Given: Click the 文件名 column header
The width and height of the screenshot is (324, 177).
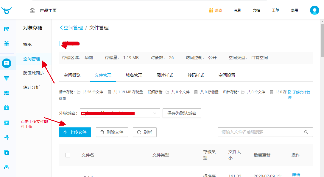Looking at the screenshot, I should [x=88, y=155].
